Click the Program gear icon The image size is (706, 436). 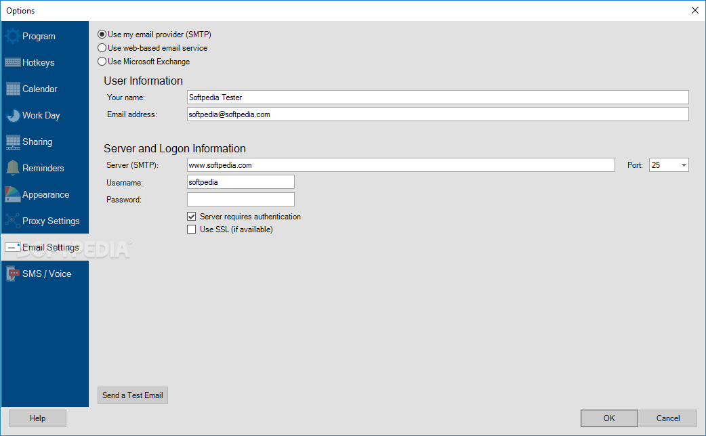12,36
